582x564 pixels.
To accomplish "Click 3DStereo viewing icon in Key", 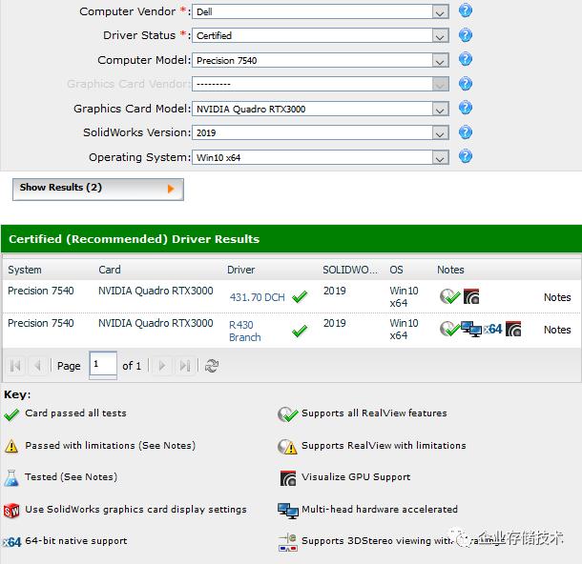I will point(288,542).
